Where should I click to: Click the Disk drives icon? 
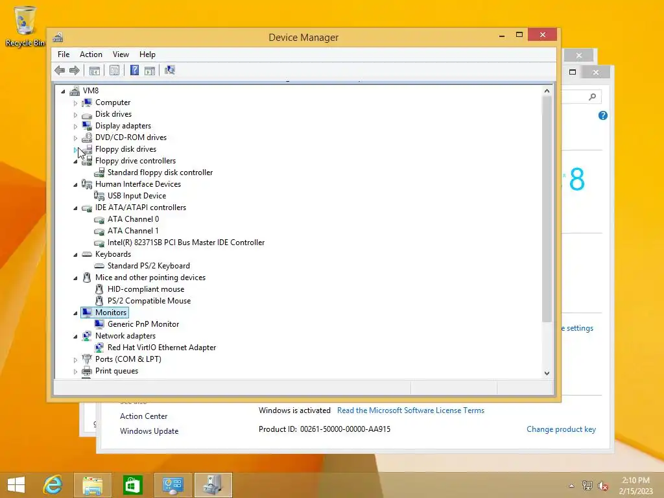[x=87, y=115]
